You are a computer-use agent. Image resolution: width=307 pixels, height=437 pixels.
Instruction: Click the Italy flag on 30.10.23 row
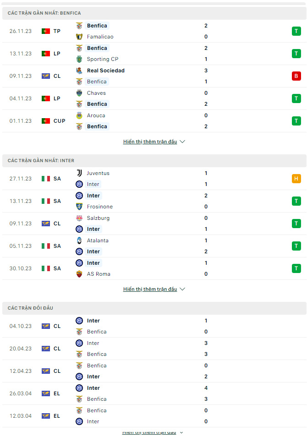[x=46, y=268]
